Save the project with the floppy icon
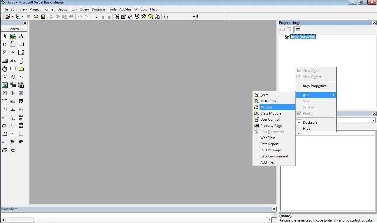This screenshot has width=377, height=223. tap(43, 17)
